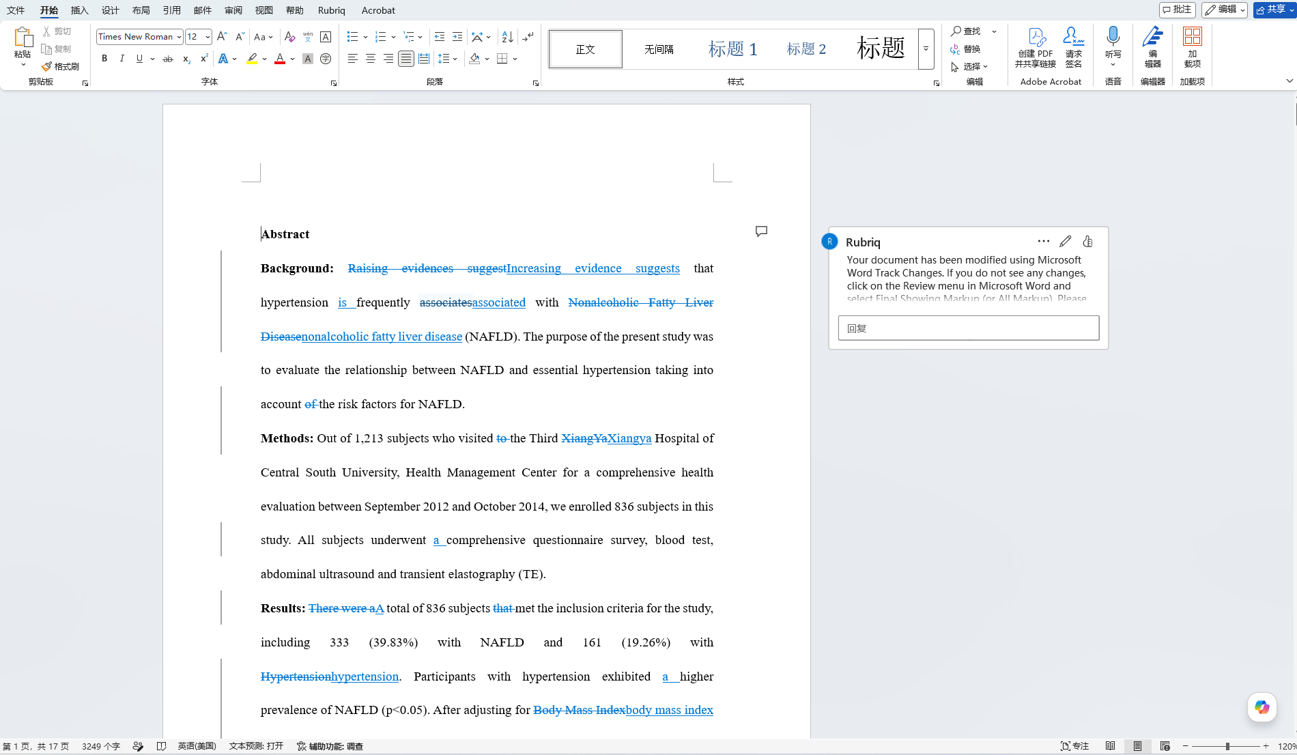Apply the 标题 1 heading style

click(732, 49)
